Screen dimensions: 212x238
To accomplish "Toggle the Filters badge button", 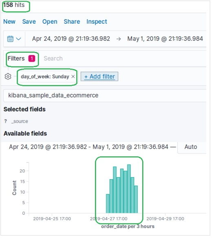I will tap(21, 59).
